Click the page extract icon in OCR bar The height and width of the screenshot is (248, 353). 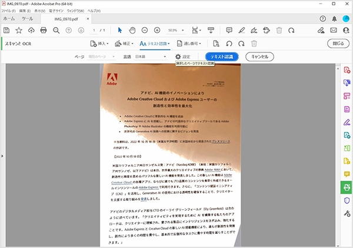point(216,44)
